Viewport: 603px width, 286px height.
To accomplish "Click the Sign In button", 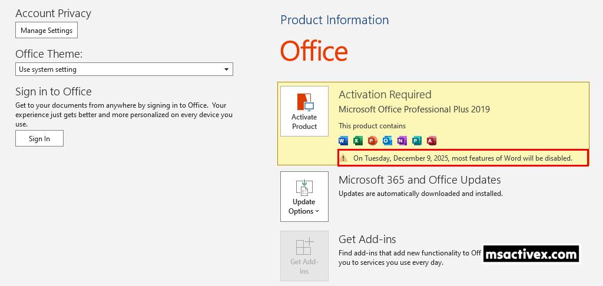I will (39, 138).
